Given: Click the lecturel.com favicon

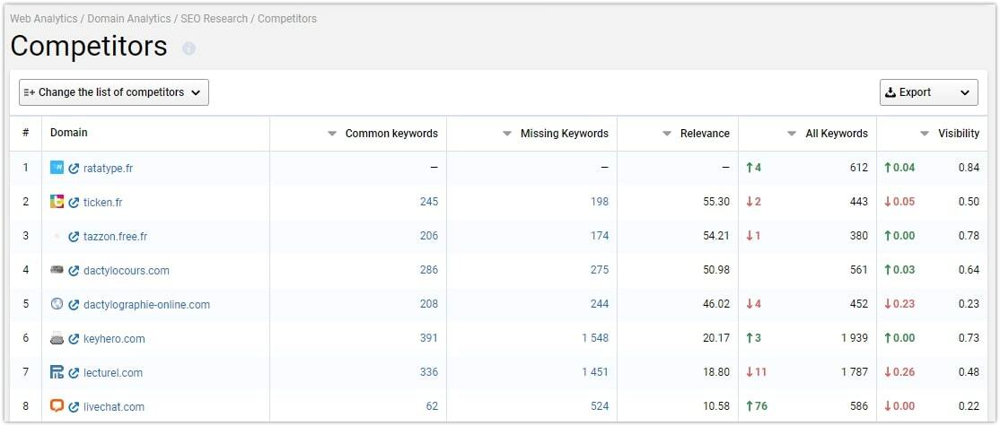Looking at the screenshot, I should click(57, 372).
